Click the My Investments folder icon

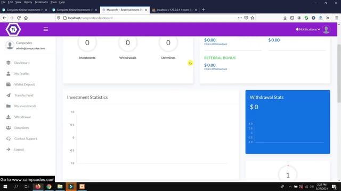pos(9,106)
